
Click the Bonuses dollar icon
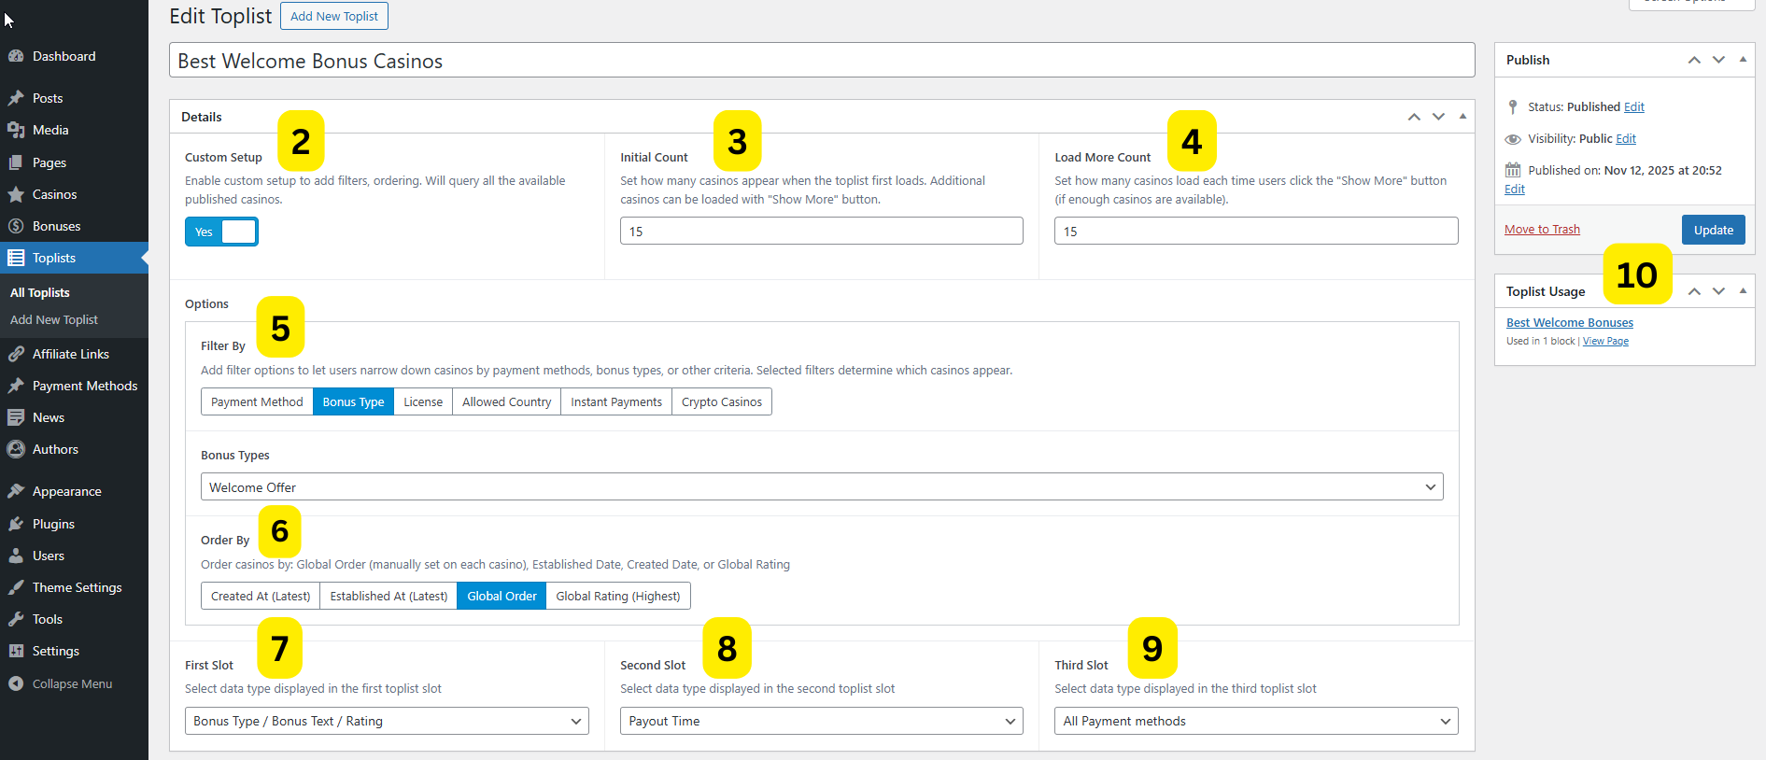[16, 226]
